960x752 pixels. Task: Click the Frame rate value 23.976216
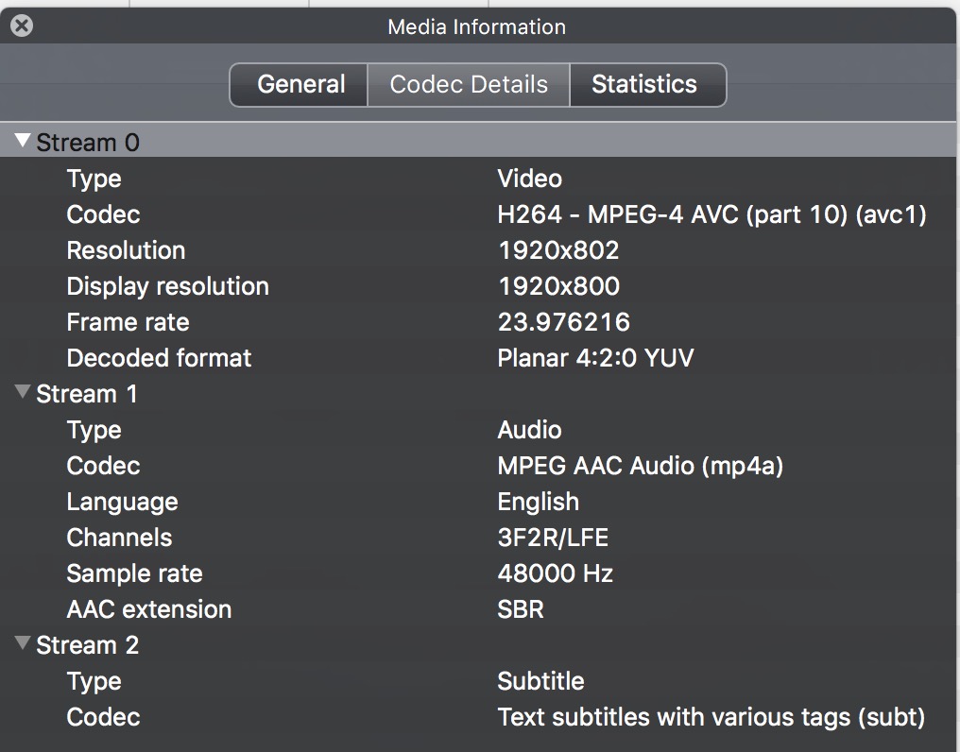(563, 322)
